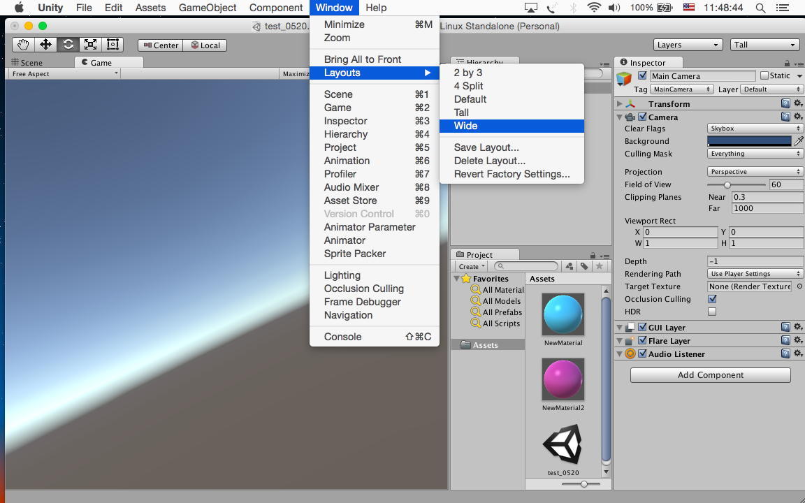The height and width of the screenshot is (503, 805).
Task: Save search star in Project panel
Action: [x=599, y=266]
